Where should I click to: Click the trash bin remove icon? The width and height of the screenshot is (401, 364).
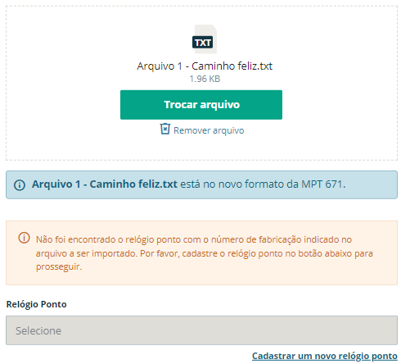[165, 129]
